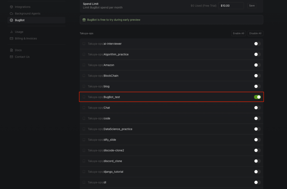Screen dimensions: 287x189
Task: Switch on BugBot for blog
Action: tap(257, 86)
